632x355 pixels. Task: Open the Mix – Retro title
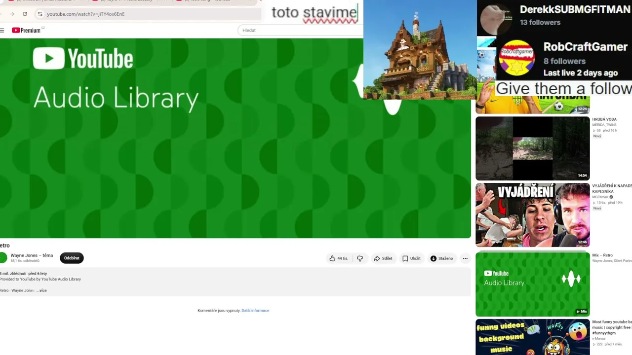point(602,255)
